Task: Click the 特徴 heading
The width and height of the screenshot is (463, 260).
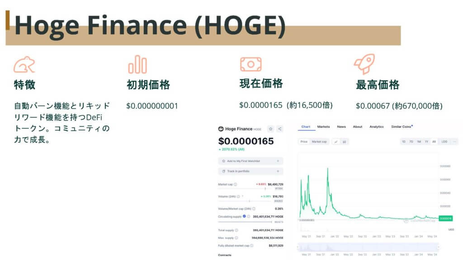Action: pyautogui.click(x=24, y=85)
